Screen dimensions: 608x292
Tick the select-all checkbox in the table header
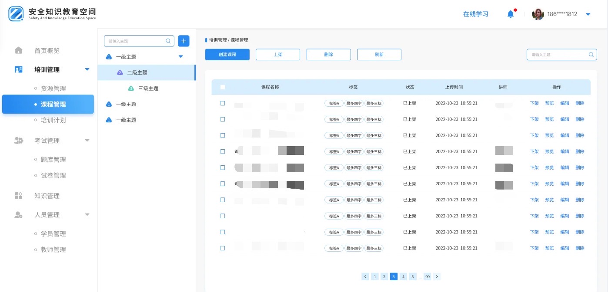point(223,87)
